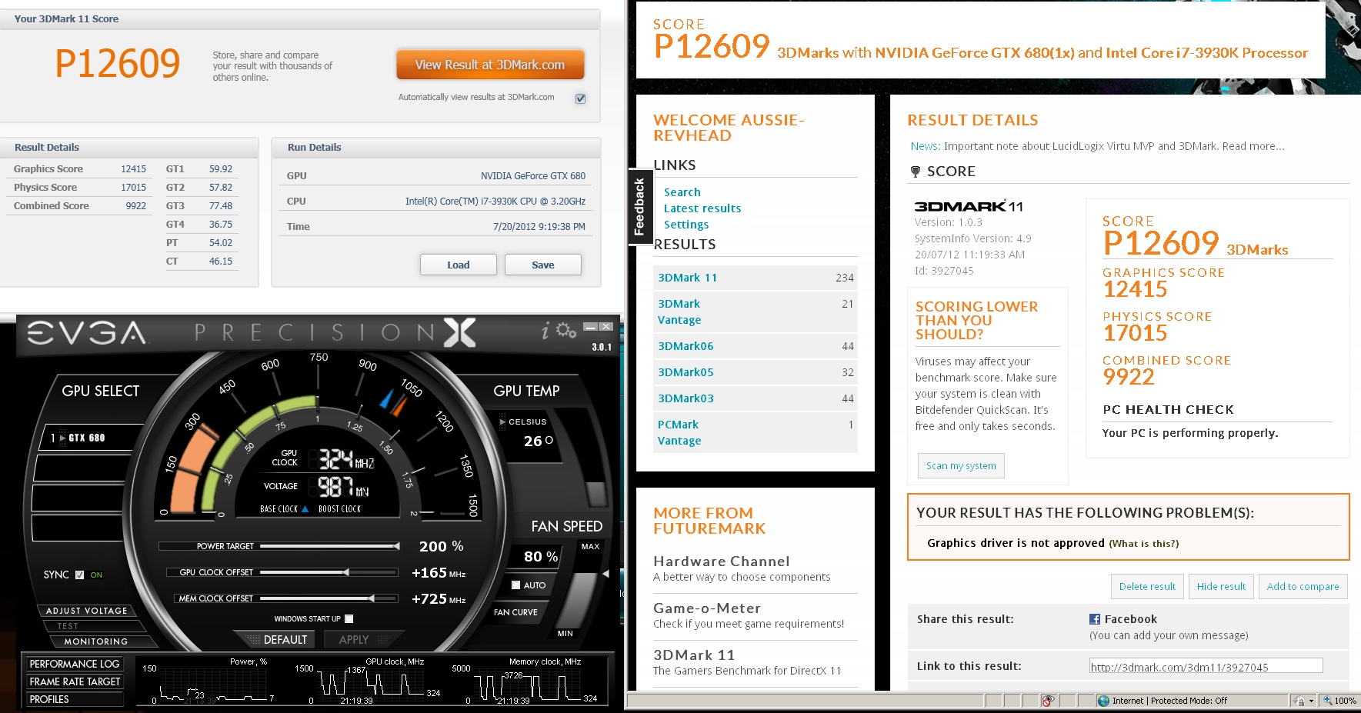Open the PCMark Vantage results row

click(755, 432)
